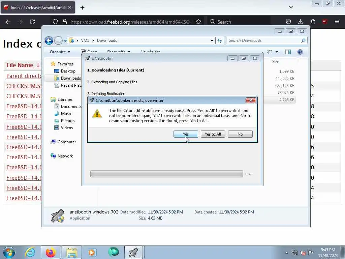Click VM1 in the address breadcrumb
The width and height of the screenshot is (345, 259).
[85, 40]
